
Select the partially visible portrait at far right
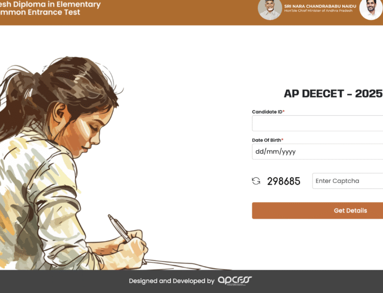371,9
